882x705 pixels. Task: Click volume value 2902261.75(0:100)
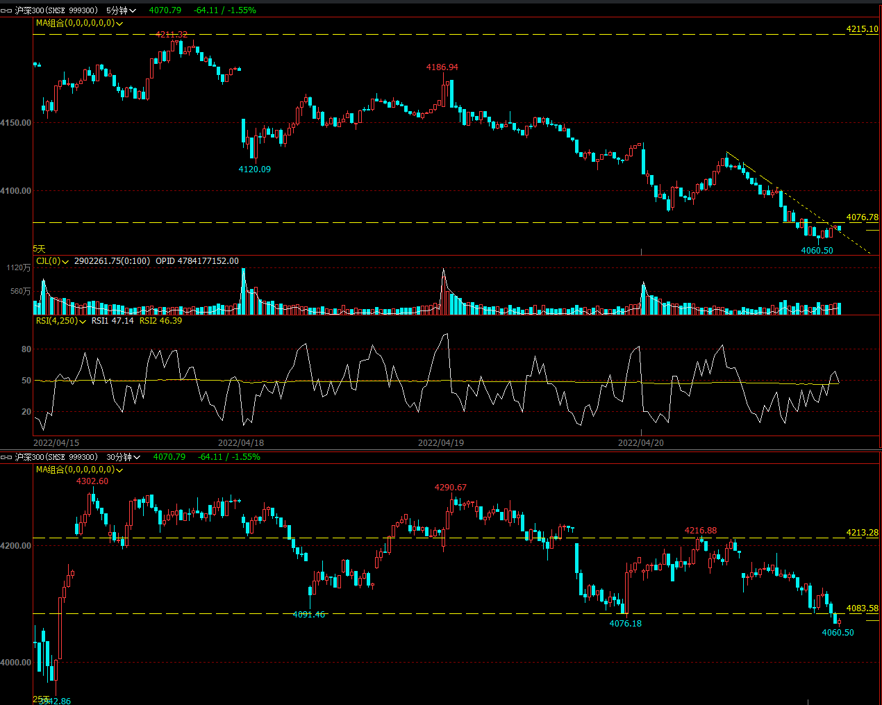click(112, 261)
